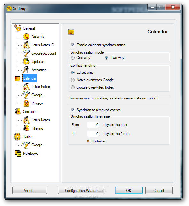Click the Tasks sync gear icon
The image size is (189, 206).
point(17,137)
